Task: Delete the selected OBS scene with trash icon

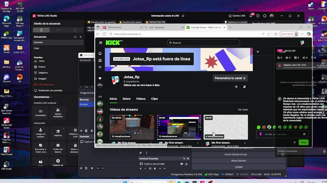Action: pos(86,131)
